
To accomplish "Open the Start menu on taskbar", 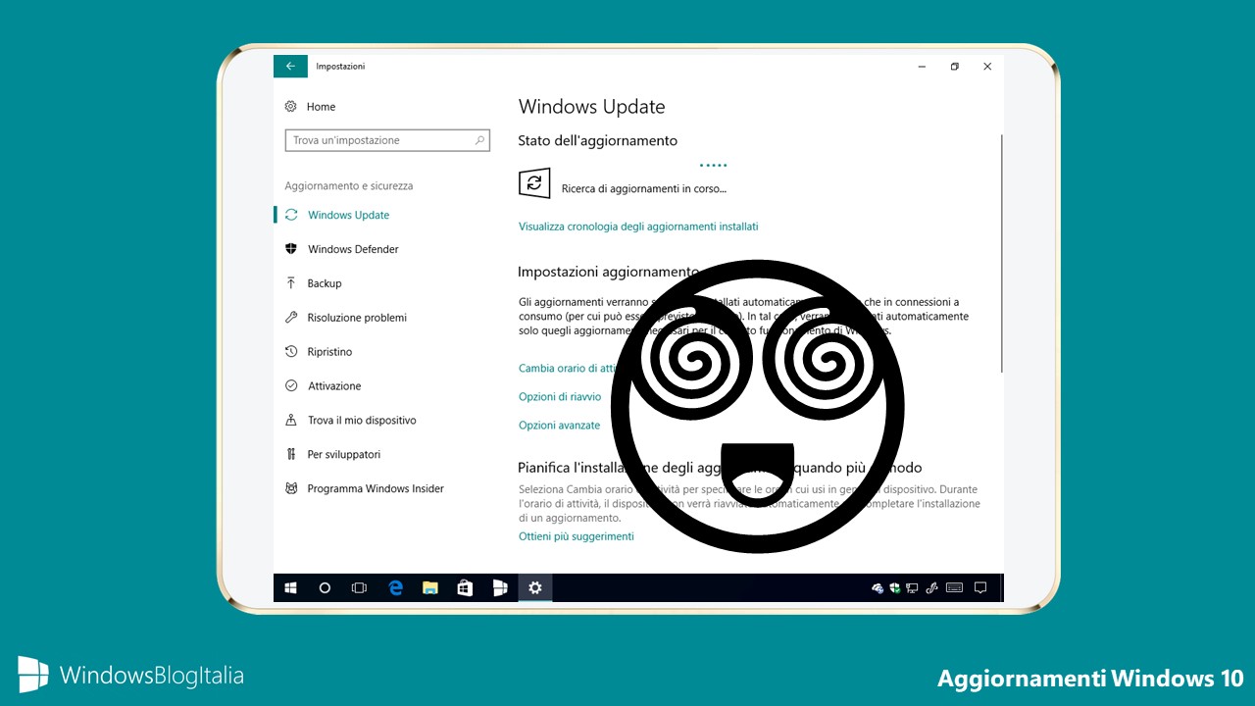I will coord(291,587).
